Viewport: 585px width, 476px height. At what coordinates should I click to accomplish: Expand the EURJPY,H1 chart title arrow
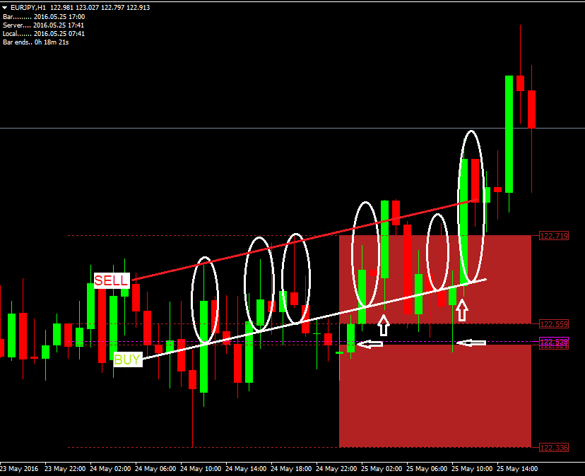coord(4,8)
